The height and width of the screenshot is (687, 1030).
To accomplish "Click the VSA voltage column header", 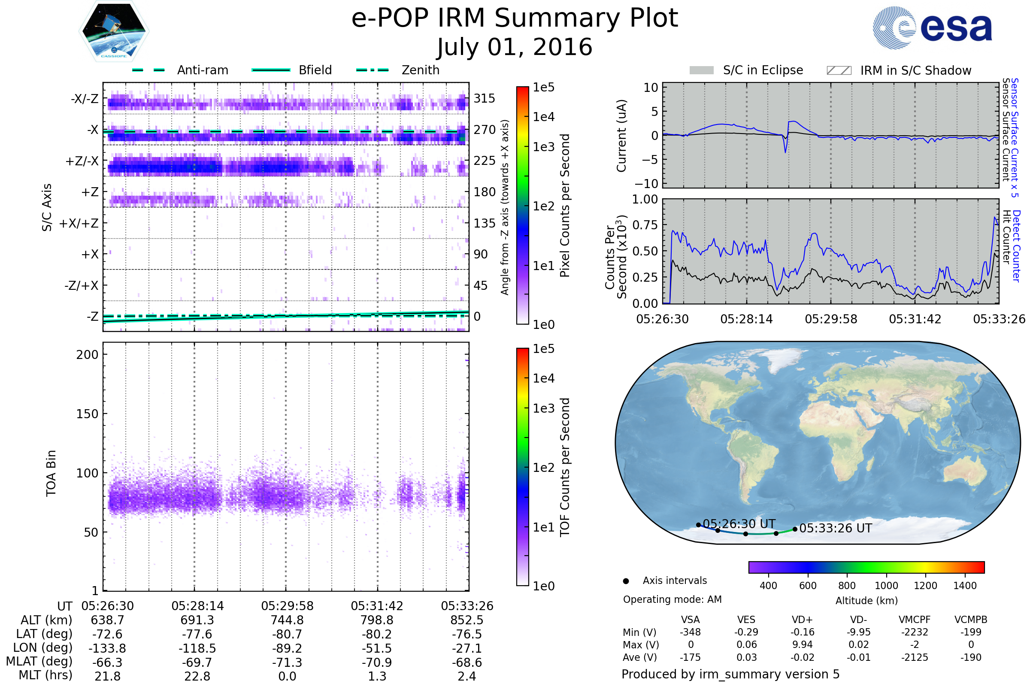I will tap(690, 620).
